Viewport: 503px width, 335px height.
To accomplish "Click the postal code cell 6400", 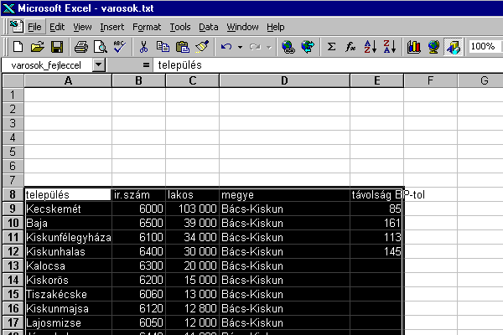I will coord(138,251).
